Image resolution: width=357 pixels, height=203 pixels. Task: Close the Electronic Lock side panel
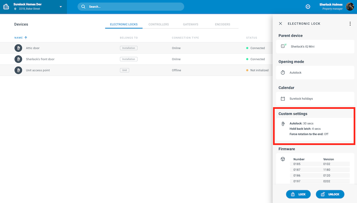(281, 24)
